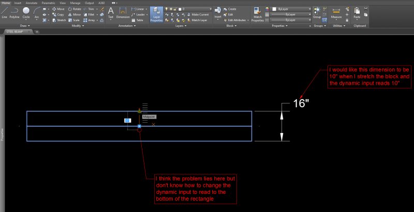This screenshot has width=414, height=212.
Task: Select the Leader tool
Action: [138, 14]
